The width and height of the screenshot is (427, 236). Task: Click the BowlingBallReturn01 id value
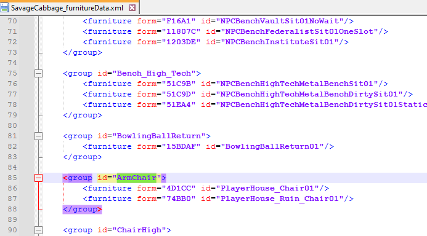[x=272, y=147]
